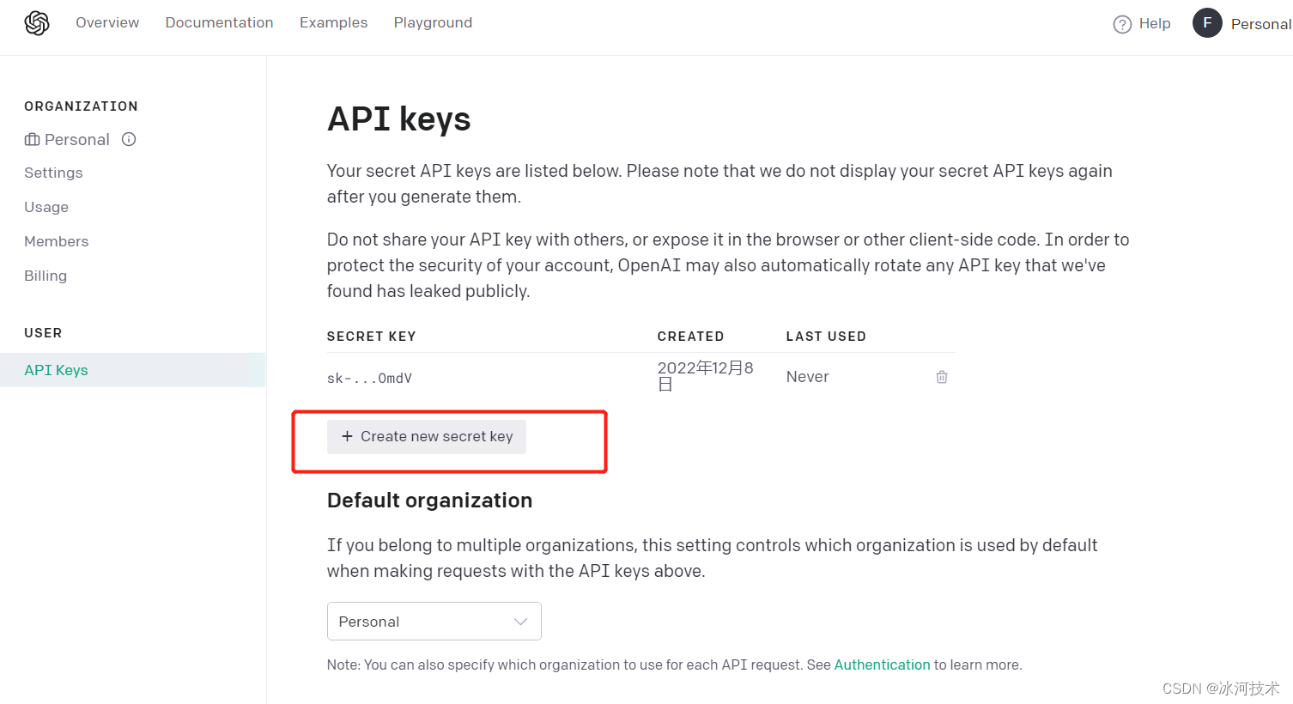Click the Help question mark icon
Image resolution: width=1293 pixels, height=704 pixels.
click(x=1122, y=24)
